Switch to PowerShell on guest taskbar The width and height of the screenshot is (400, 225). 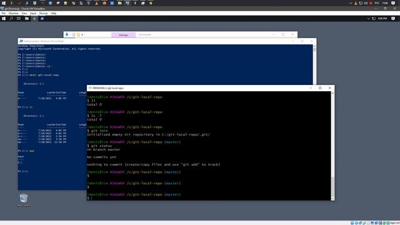42,19
